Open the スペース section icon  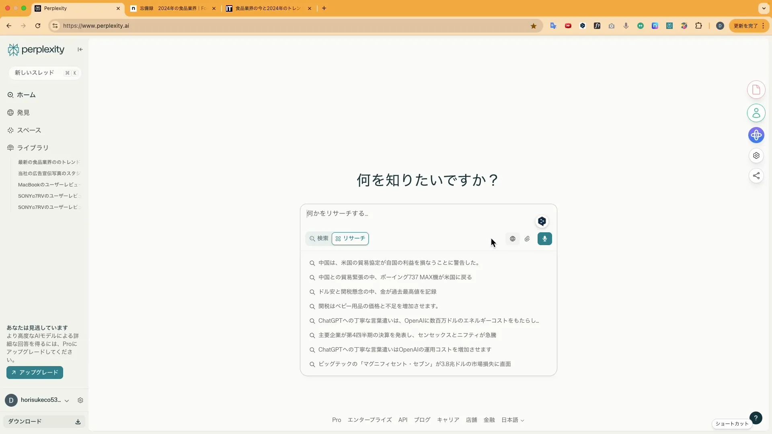pyautogui.click(x=10, y=130)
